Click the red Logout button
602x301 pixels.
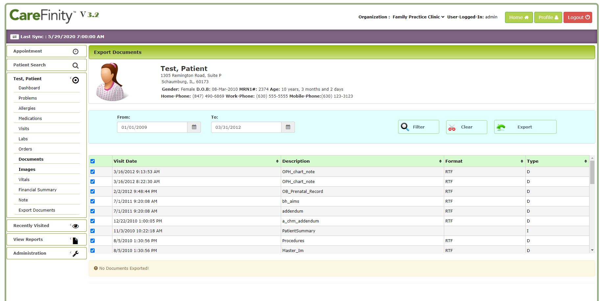[x=578, y=17]
